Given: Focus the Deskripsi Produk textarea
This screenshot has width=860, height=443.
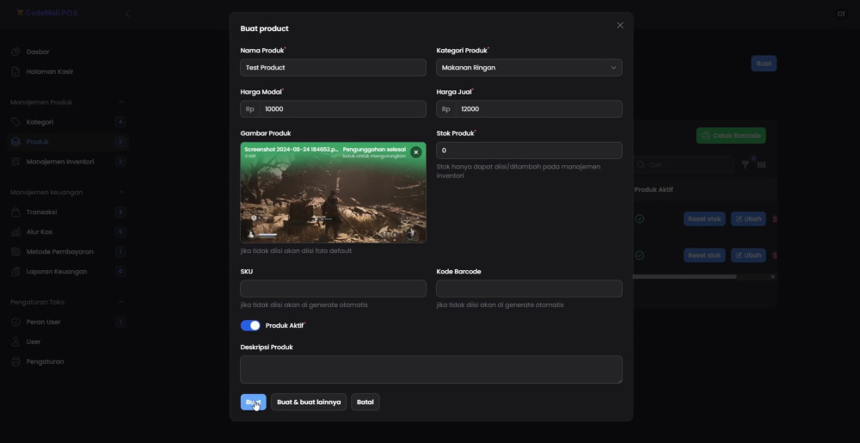Looking at the screenshot, I should point(431,369).
